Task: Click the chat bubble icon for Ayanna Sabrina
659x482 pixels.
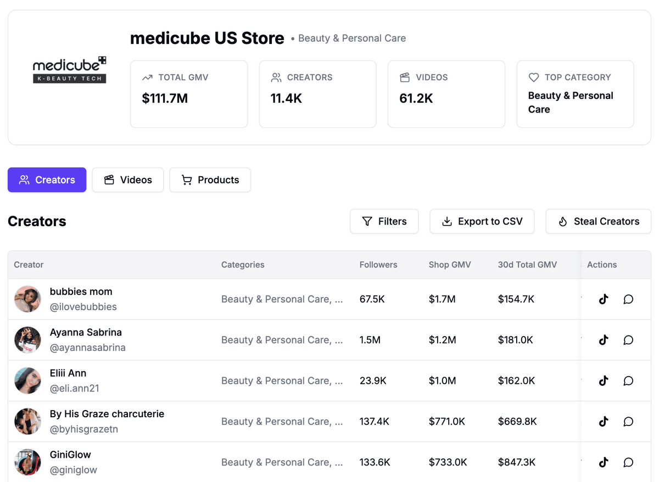Action: coord(628,340)
